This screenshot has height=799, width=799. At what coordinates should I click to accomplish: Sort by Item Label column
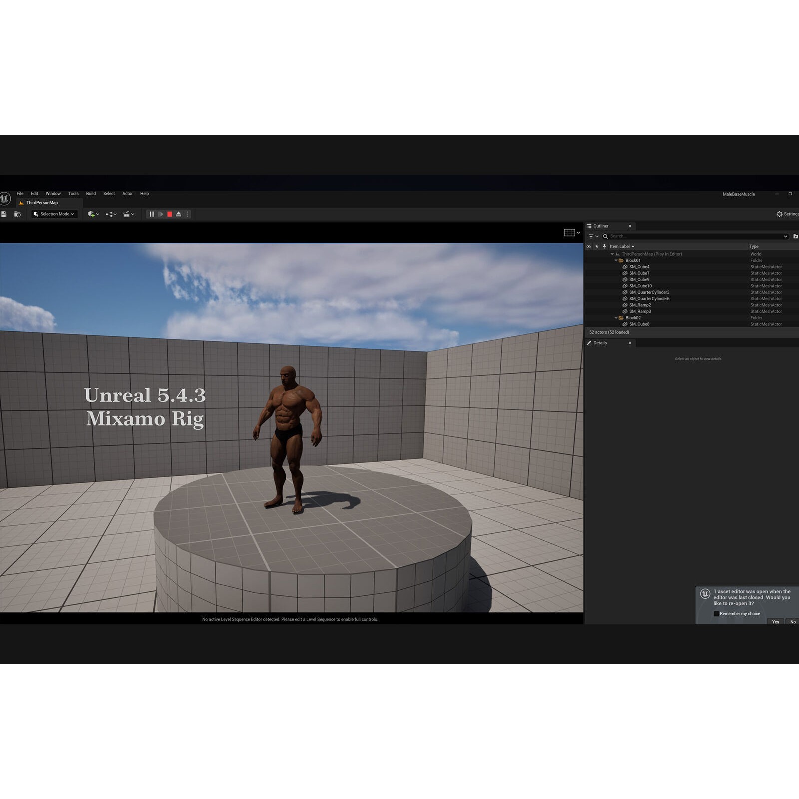click(x=622, y=246)
